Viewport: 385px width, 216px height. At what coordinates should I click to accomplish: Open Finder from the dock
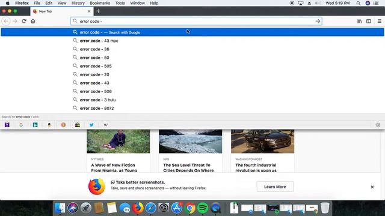click(x=60, y=208)
